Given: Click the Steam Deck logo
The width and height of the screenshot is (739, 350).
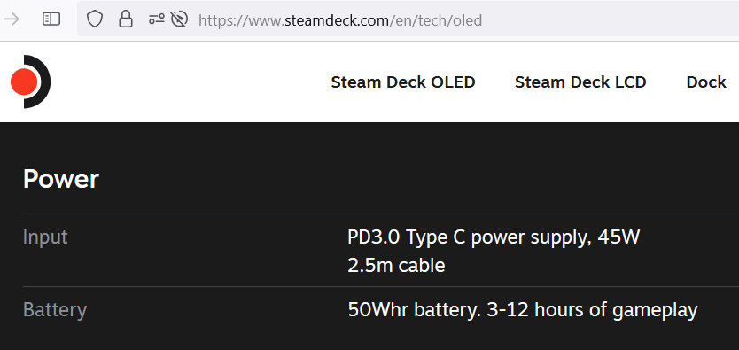Looking at the screenshot, I should (30, 82).
